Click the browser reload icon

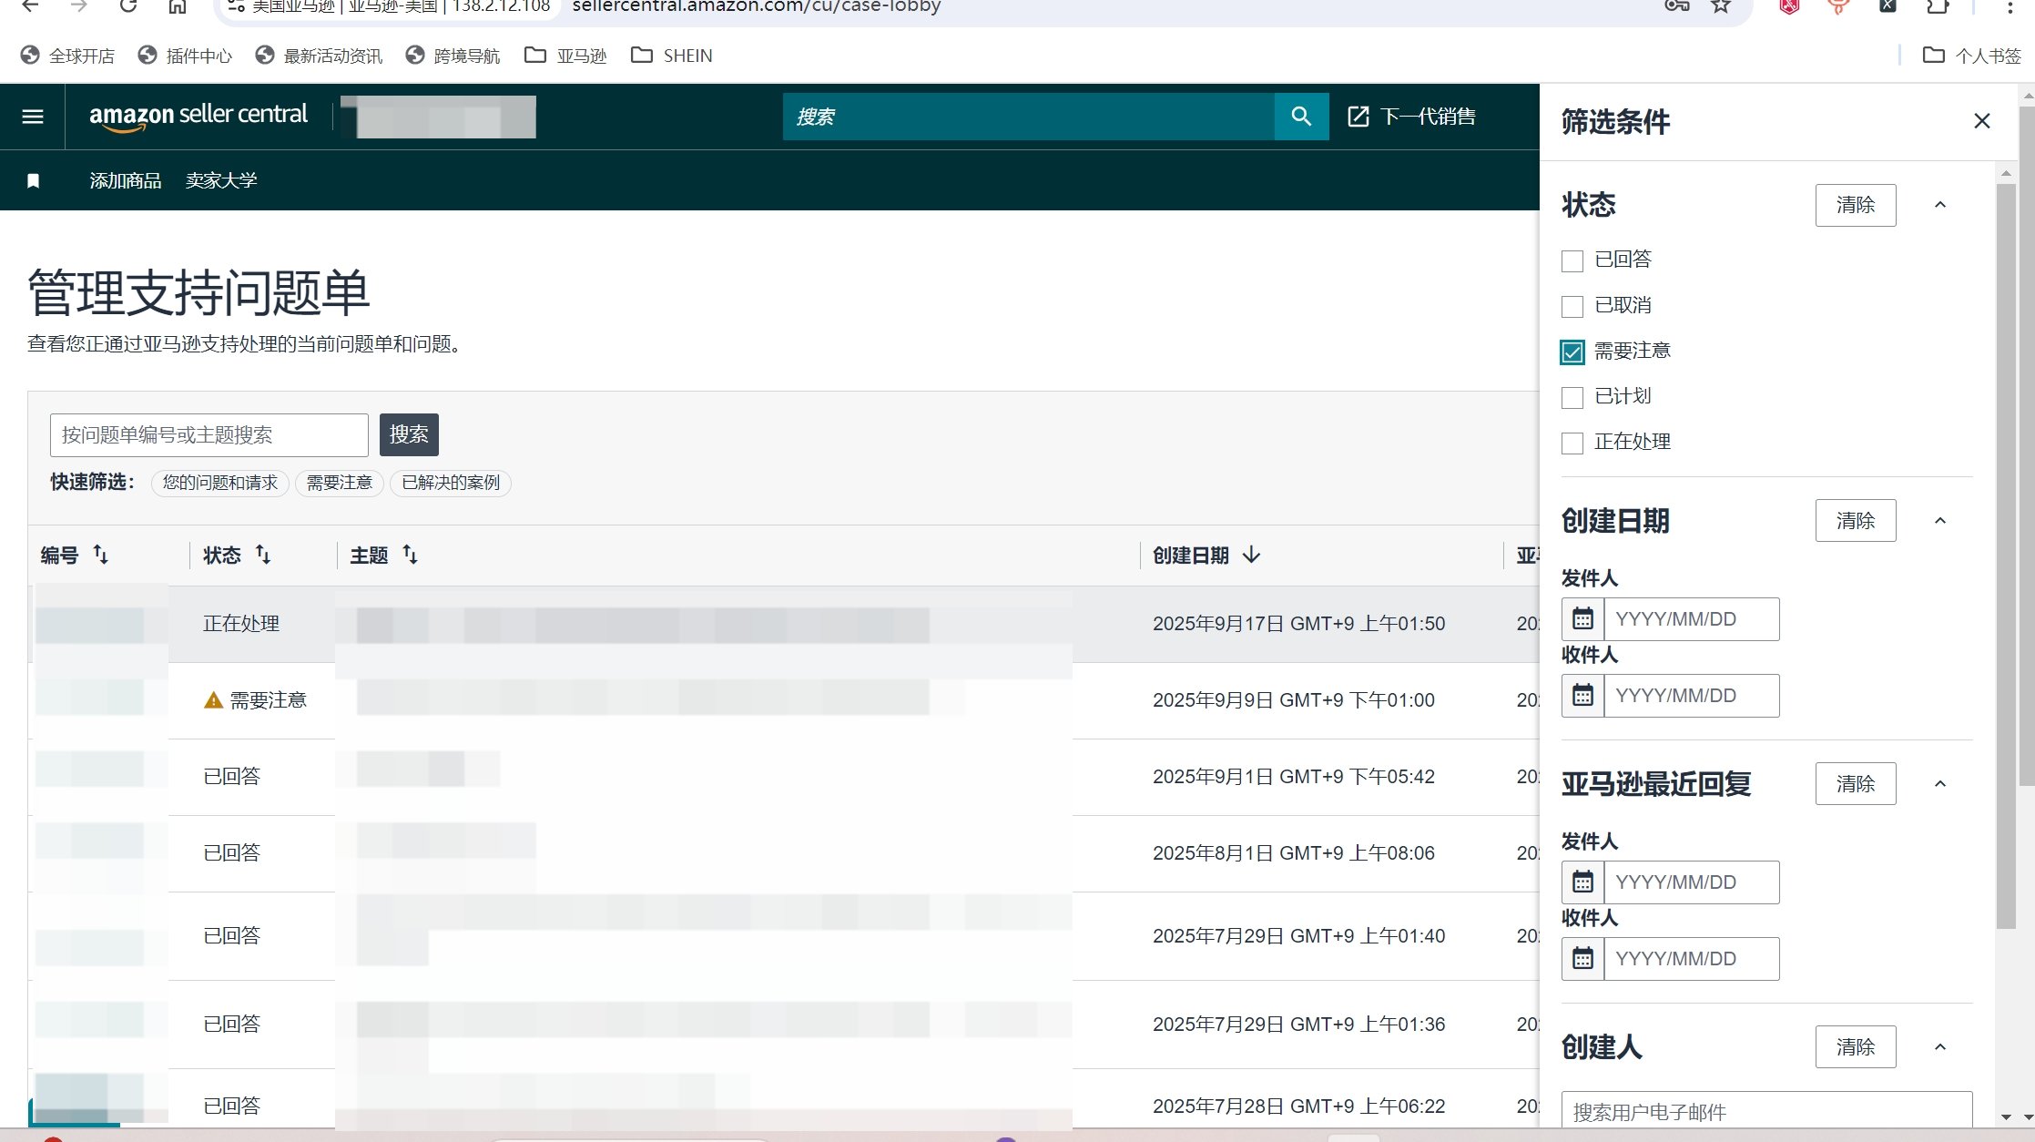click(x=128, y=6)
